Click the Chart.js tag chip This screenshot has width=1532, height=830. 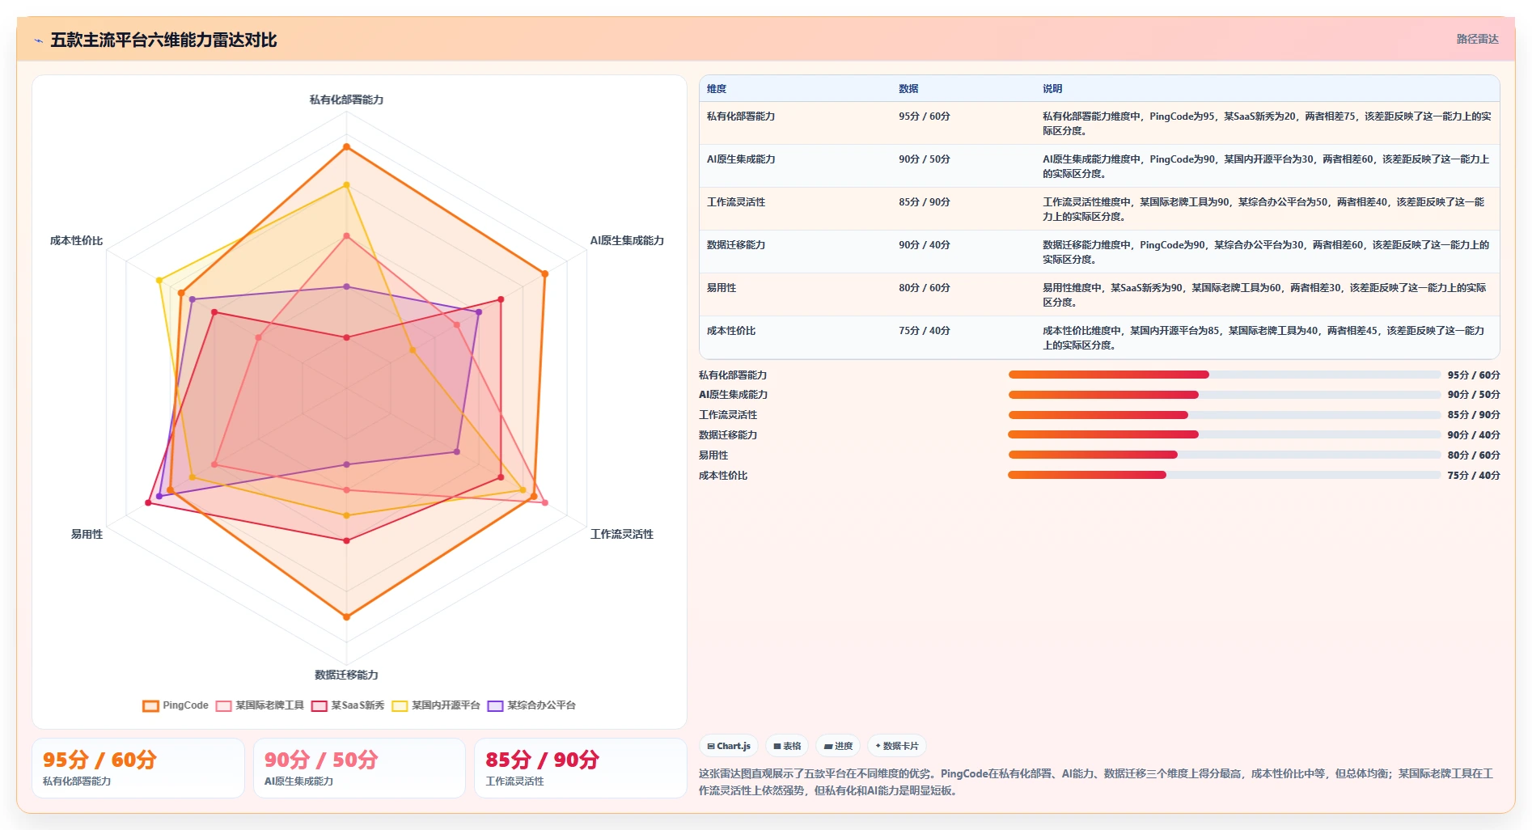point(729,746)
